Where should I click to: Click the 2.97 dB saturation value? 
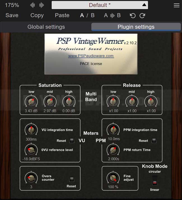[x=50, y=111]
